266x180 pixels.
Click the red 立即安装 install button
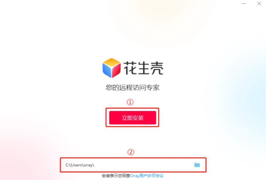(133, 118)
